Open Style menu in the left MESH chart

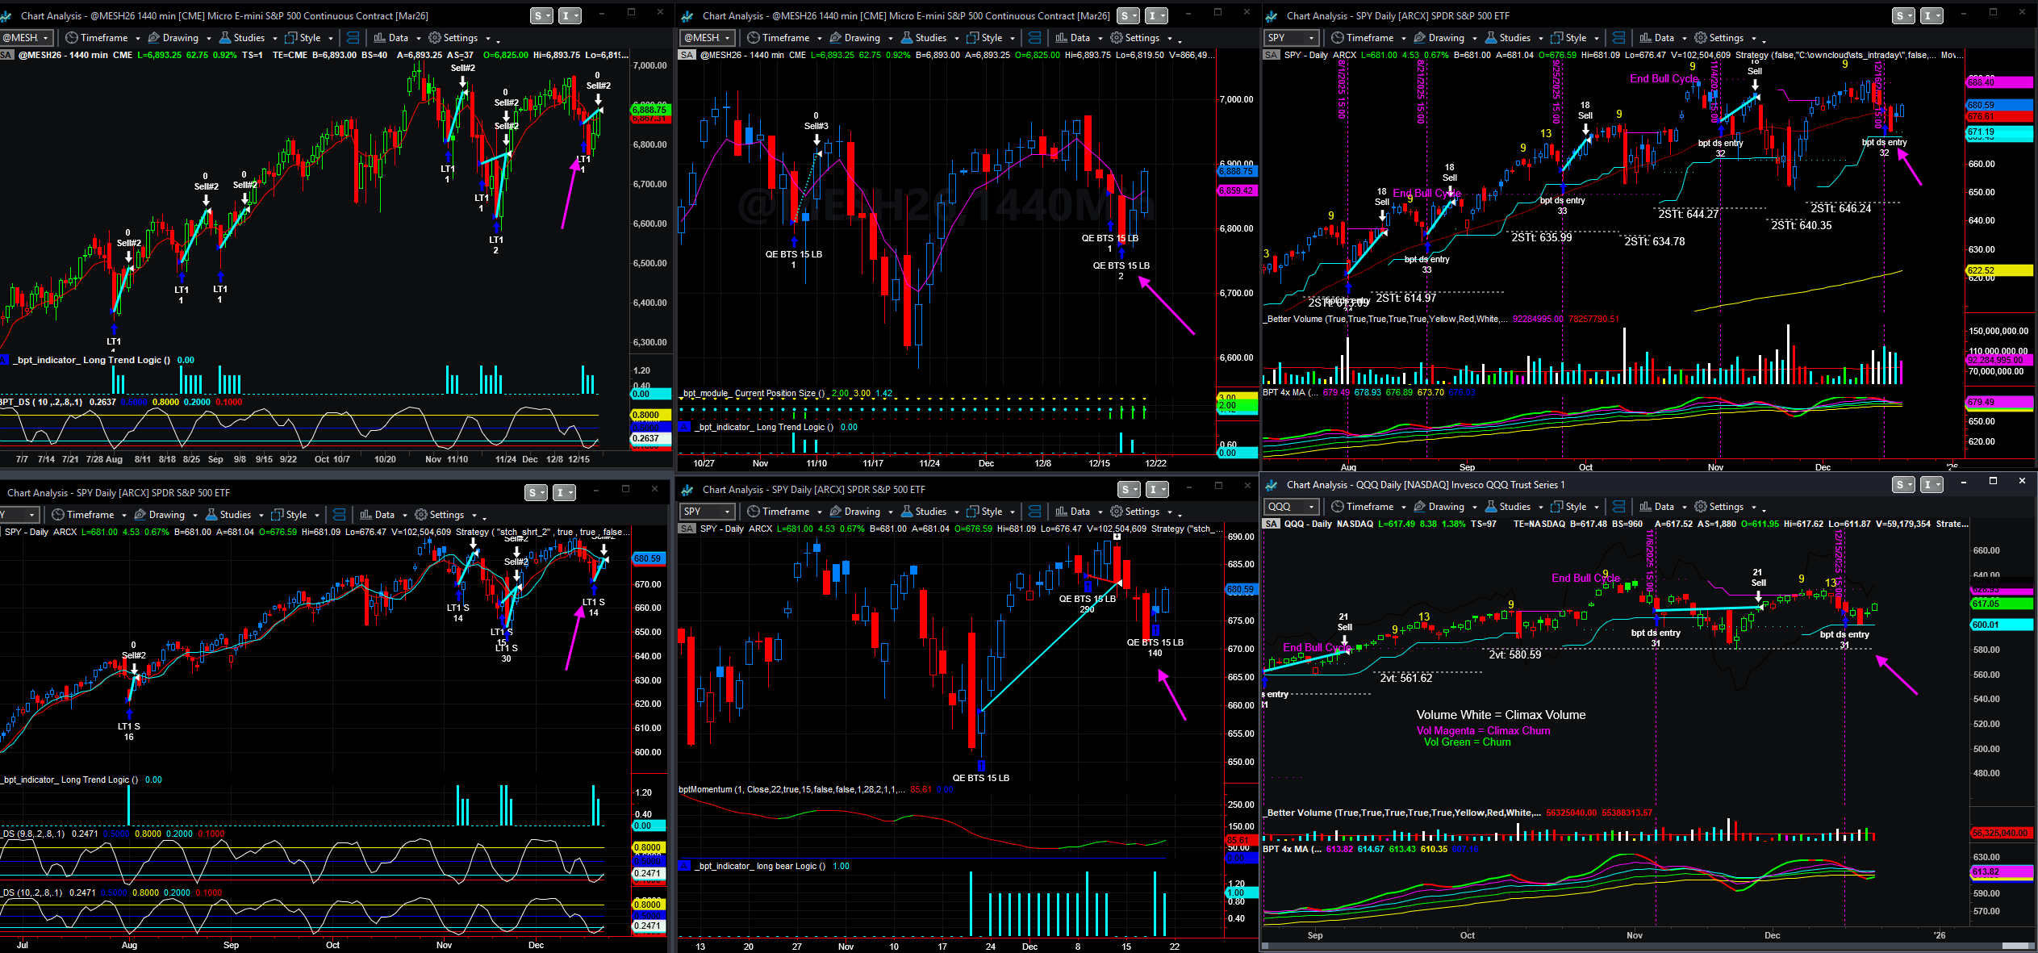point(303,38)
